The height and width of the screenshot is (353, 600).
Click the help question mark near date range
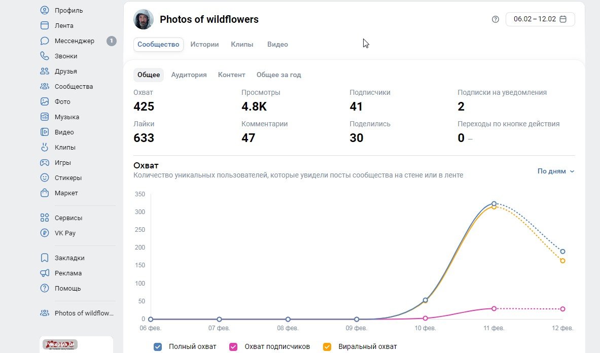point(496,19)
